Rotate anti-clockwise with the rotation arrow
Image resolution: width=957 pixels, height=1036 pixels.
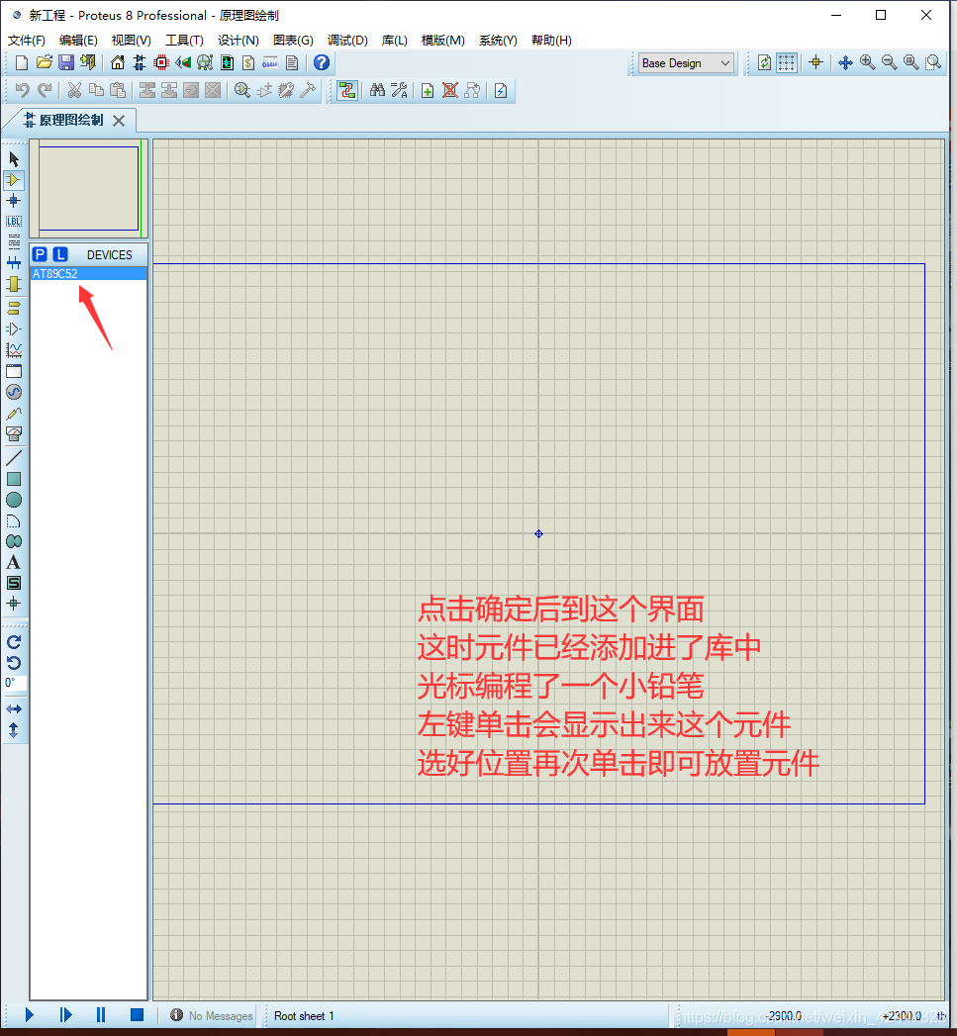click(14, 663)
